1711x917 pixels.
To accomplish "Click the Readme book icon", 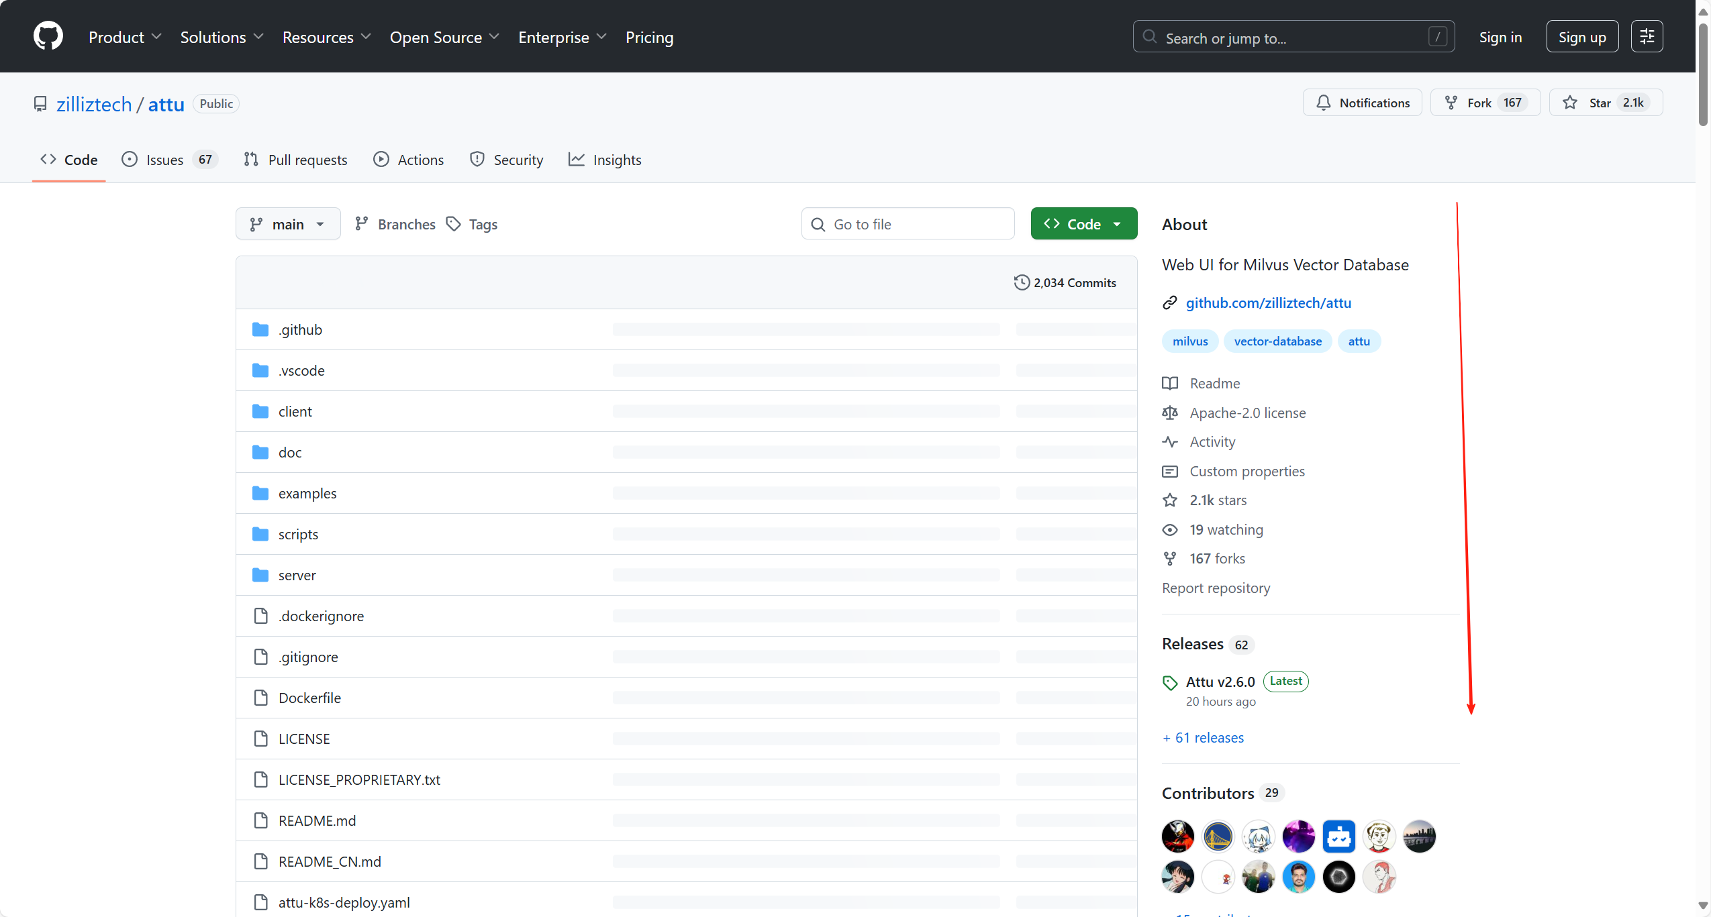I will pos(1170,383).
